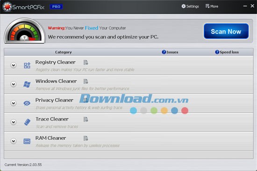Screen dimensions: 257x171
Task: Open the Windows Cleaner details document icon
Action: pos(86,81)
